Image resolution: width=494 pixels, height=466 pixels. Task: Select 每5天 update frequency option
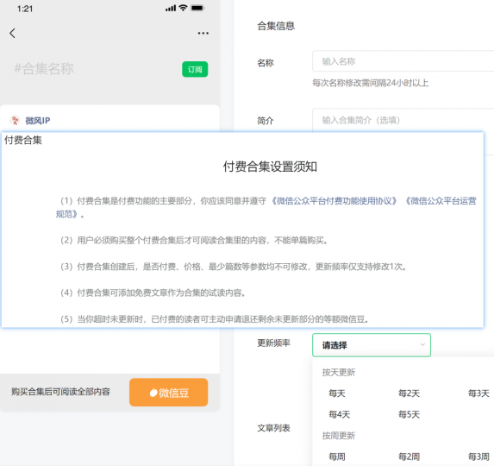coord(409,414)
